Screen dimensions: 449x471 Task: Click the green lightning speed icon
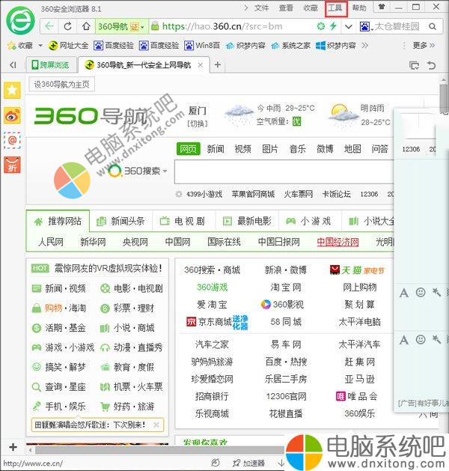click(x=333, y=26)
